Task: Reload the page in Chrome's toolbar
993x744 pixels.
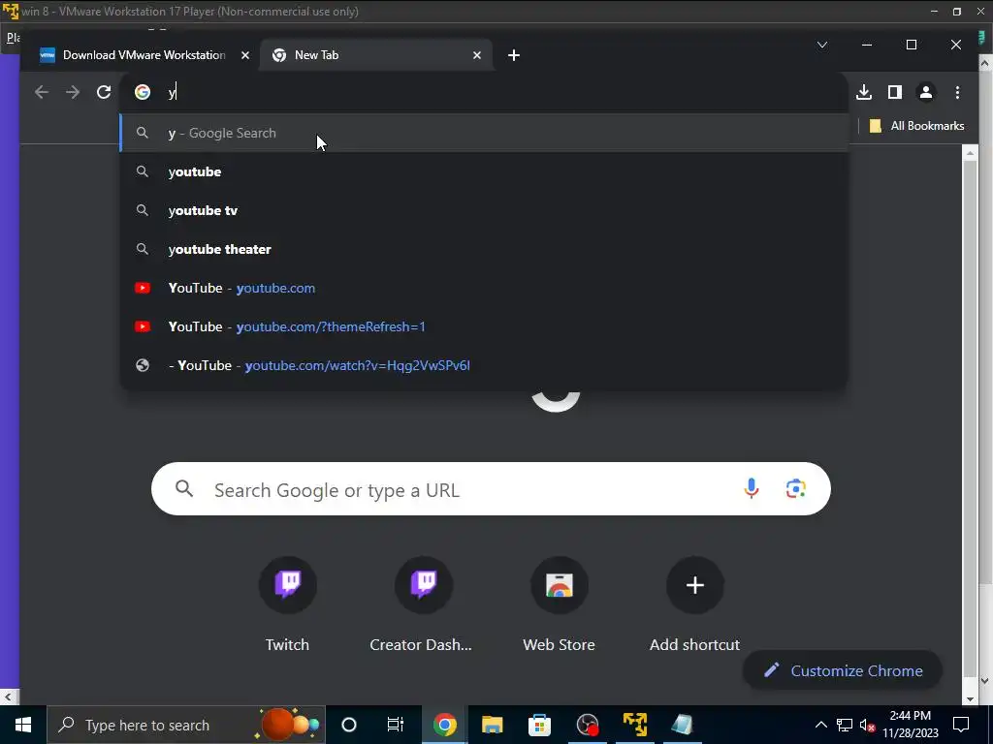Action: coord(104,92)
